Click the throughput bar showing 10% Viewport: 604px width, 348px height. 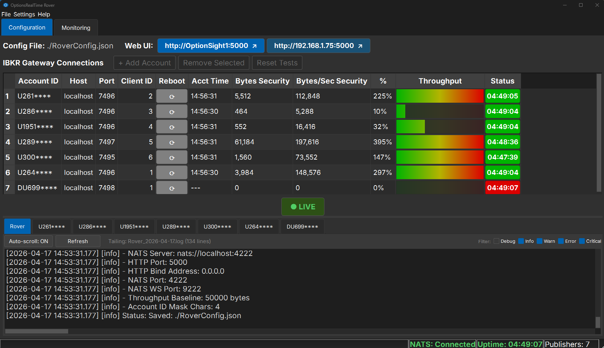[440, 111]
